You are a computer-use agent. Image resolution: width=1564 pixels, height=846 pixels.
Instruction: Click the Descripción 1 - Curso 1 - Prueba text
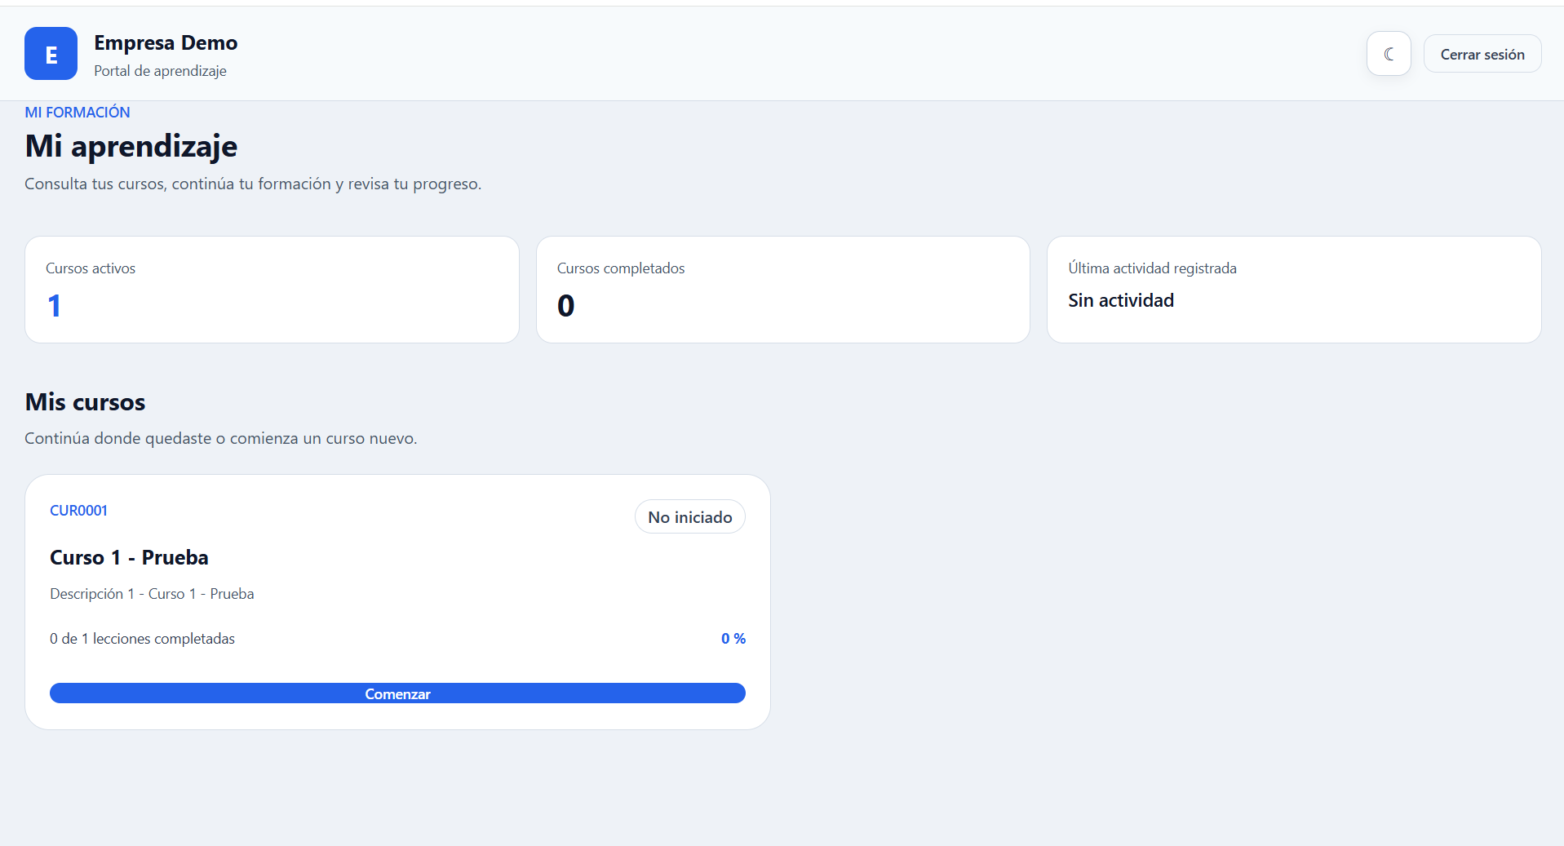click(152, 594)
